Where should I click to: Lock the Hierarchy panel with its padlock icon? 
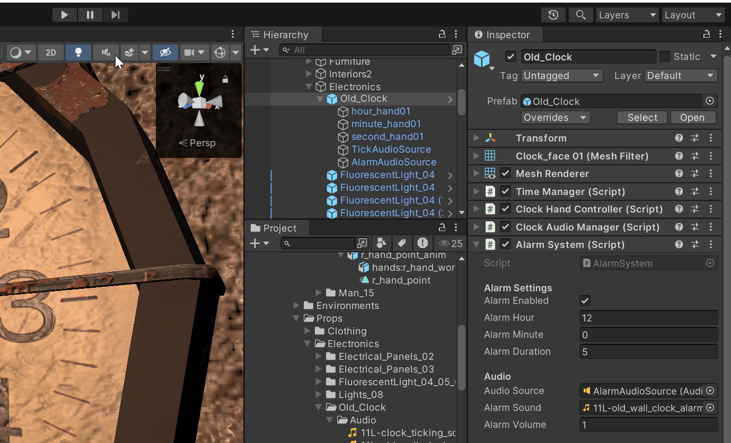click(x=442, y=34)
